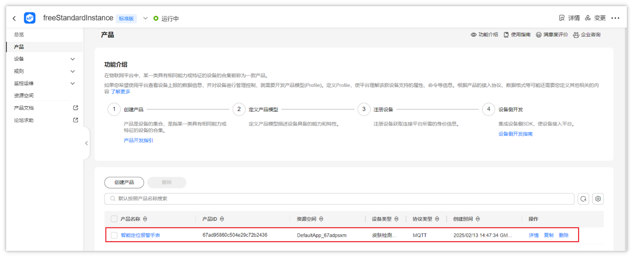
Task: Open the more options ellipsis menu
Action: point(615,18)
